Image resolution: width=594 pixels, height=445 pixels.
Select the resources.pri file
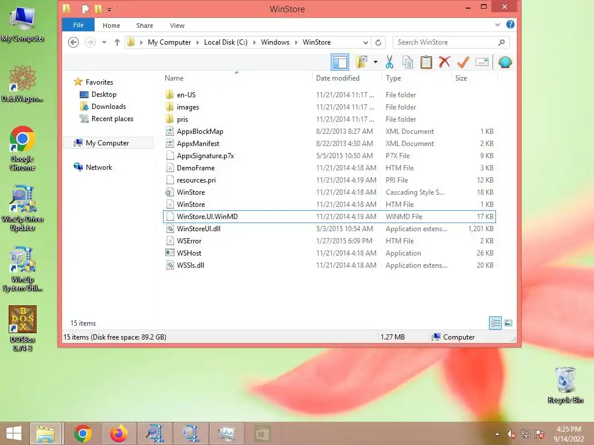point(329,180)
